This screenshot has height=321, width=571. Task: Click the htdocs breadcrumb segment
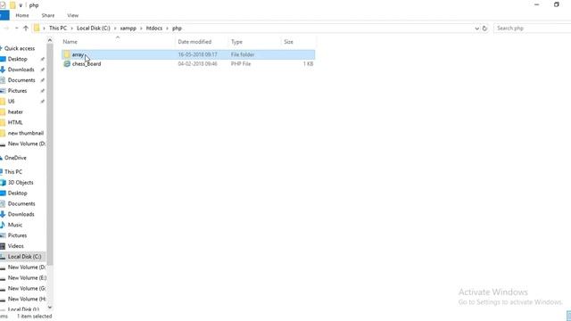[x=154, y=28]
